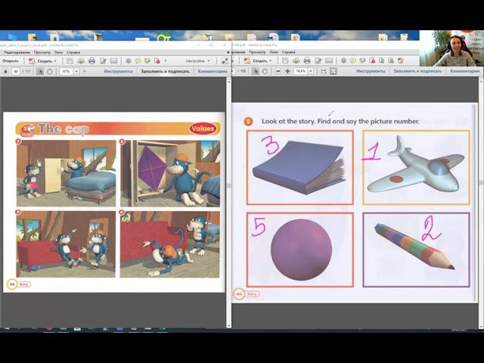Click the highlight checkmark stamp icon, right window

362,60
